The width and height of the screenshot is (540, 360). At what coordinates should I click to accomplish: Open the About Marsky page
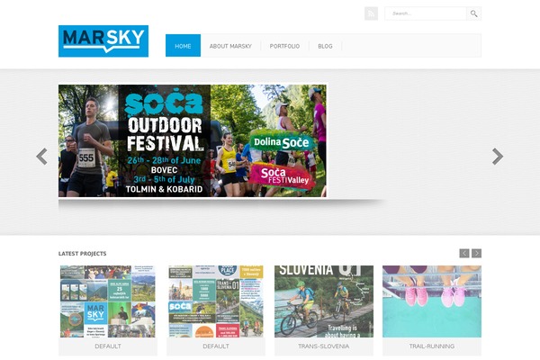click(230, 46)
